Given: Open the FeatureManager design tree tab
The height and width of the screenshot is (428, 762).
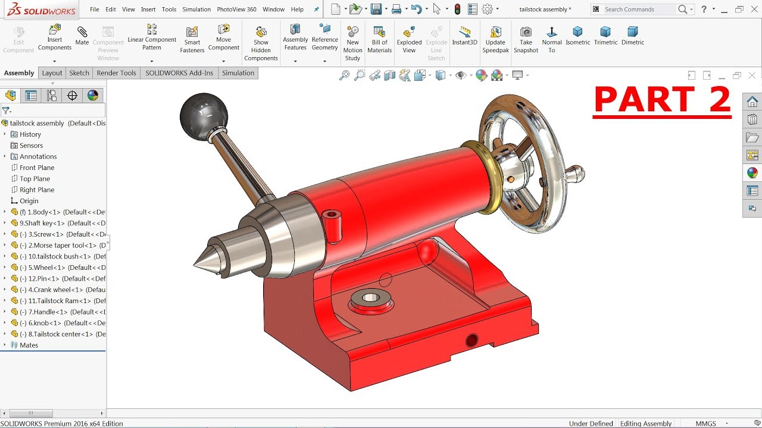Looking at the screenshot, I should pos(11,95).
